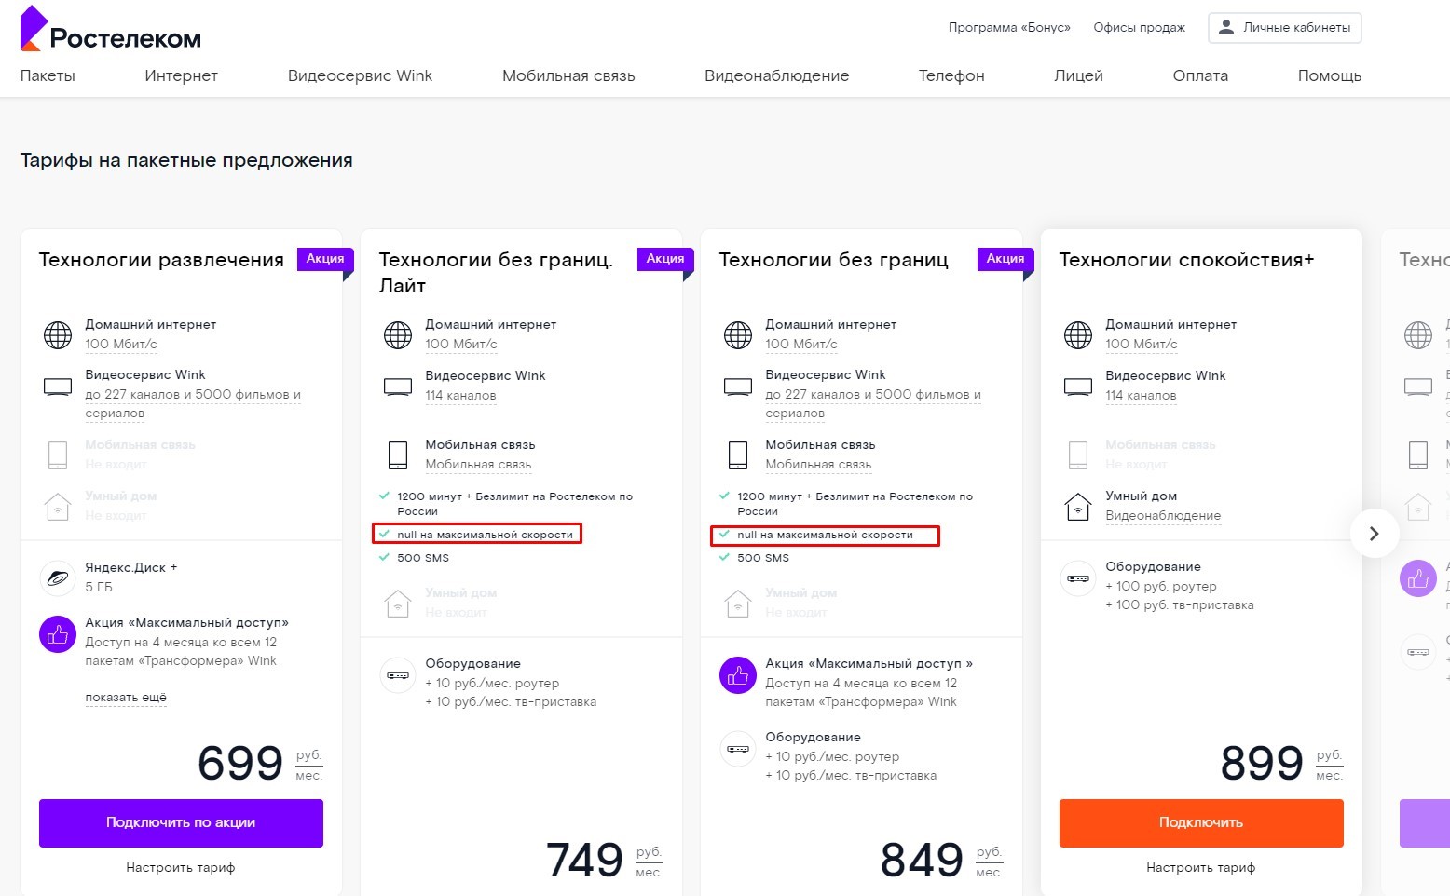Open the Помощь menu item
Image resolution: width=1450 pixels, height=896 pixels.
click(x=1330, y=75)
